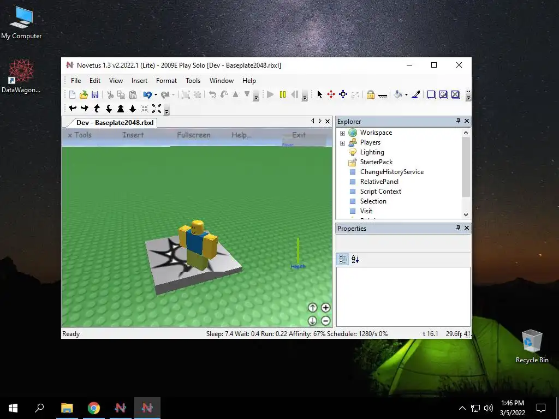
Task: Click the viewport camera tilt up circle
Action: (312, 308)
